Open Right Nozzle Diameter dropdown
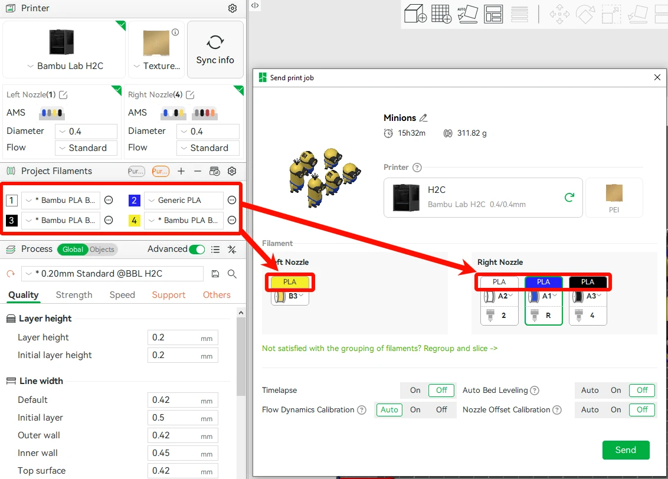This screenshot has height=479, width=668. tap(208, 131)
